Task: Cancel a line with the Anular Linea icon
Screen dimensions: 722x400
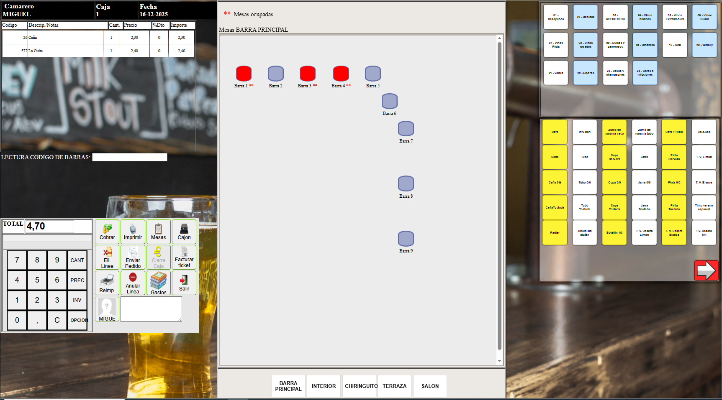Action: click(133, 283)
